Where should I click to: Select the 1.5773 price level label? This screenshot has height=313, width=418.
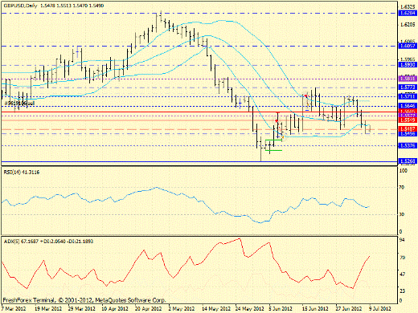408,87
